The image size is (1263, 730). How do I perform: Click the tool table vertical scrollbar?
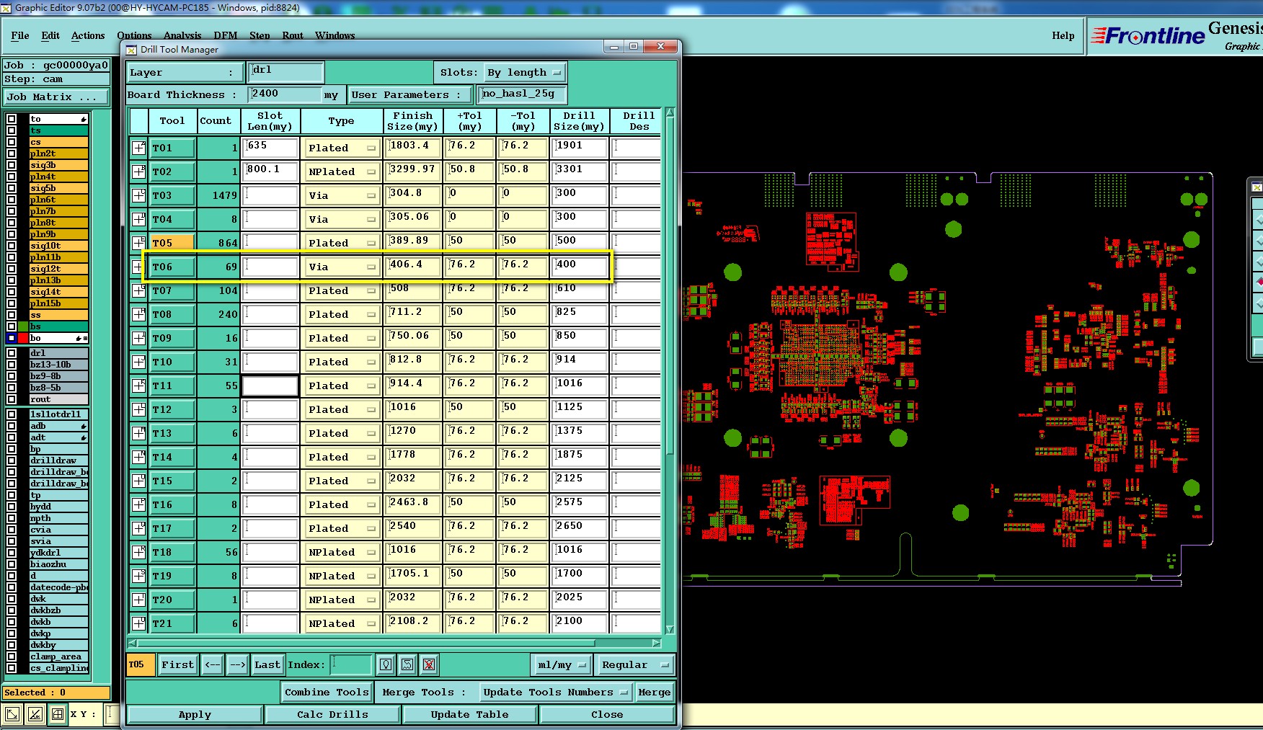(670, 370)
